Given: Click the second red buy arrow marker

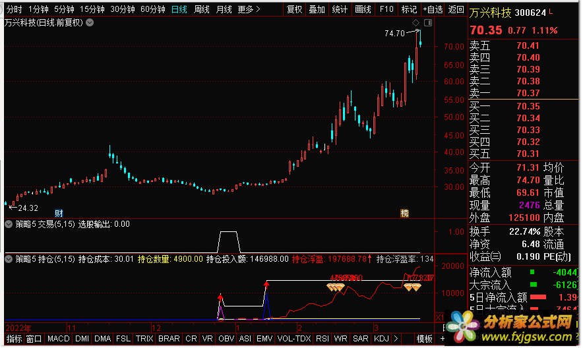Looking at the screenshot, I should (266, 285).
